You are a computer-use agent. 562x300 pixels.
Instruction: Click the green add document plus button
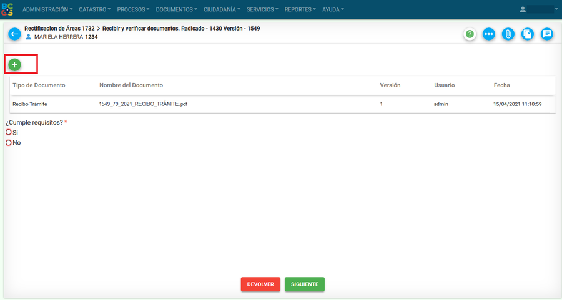coord(14,64)
